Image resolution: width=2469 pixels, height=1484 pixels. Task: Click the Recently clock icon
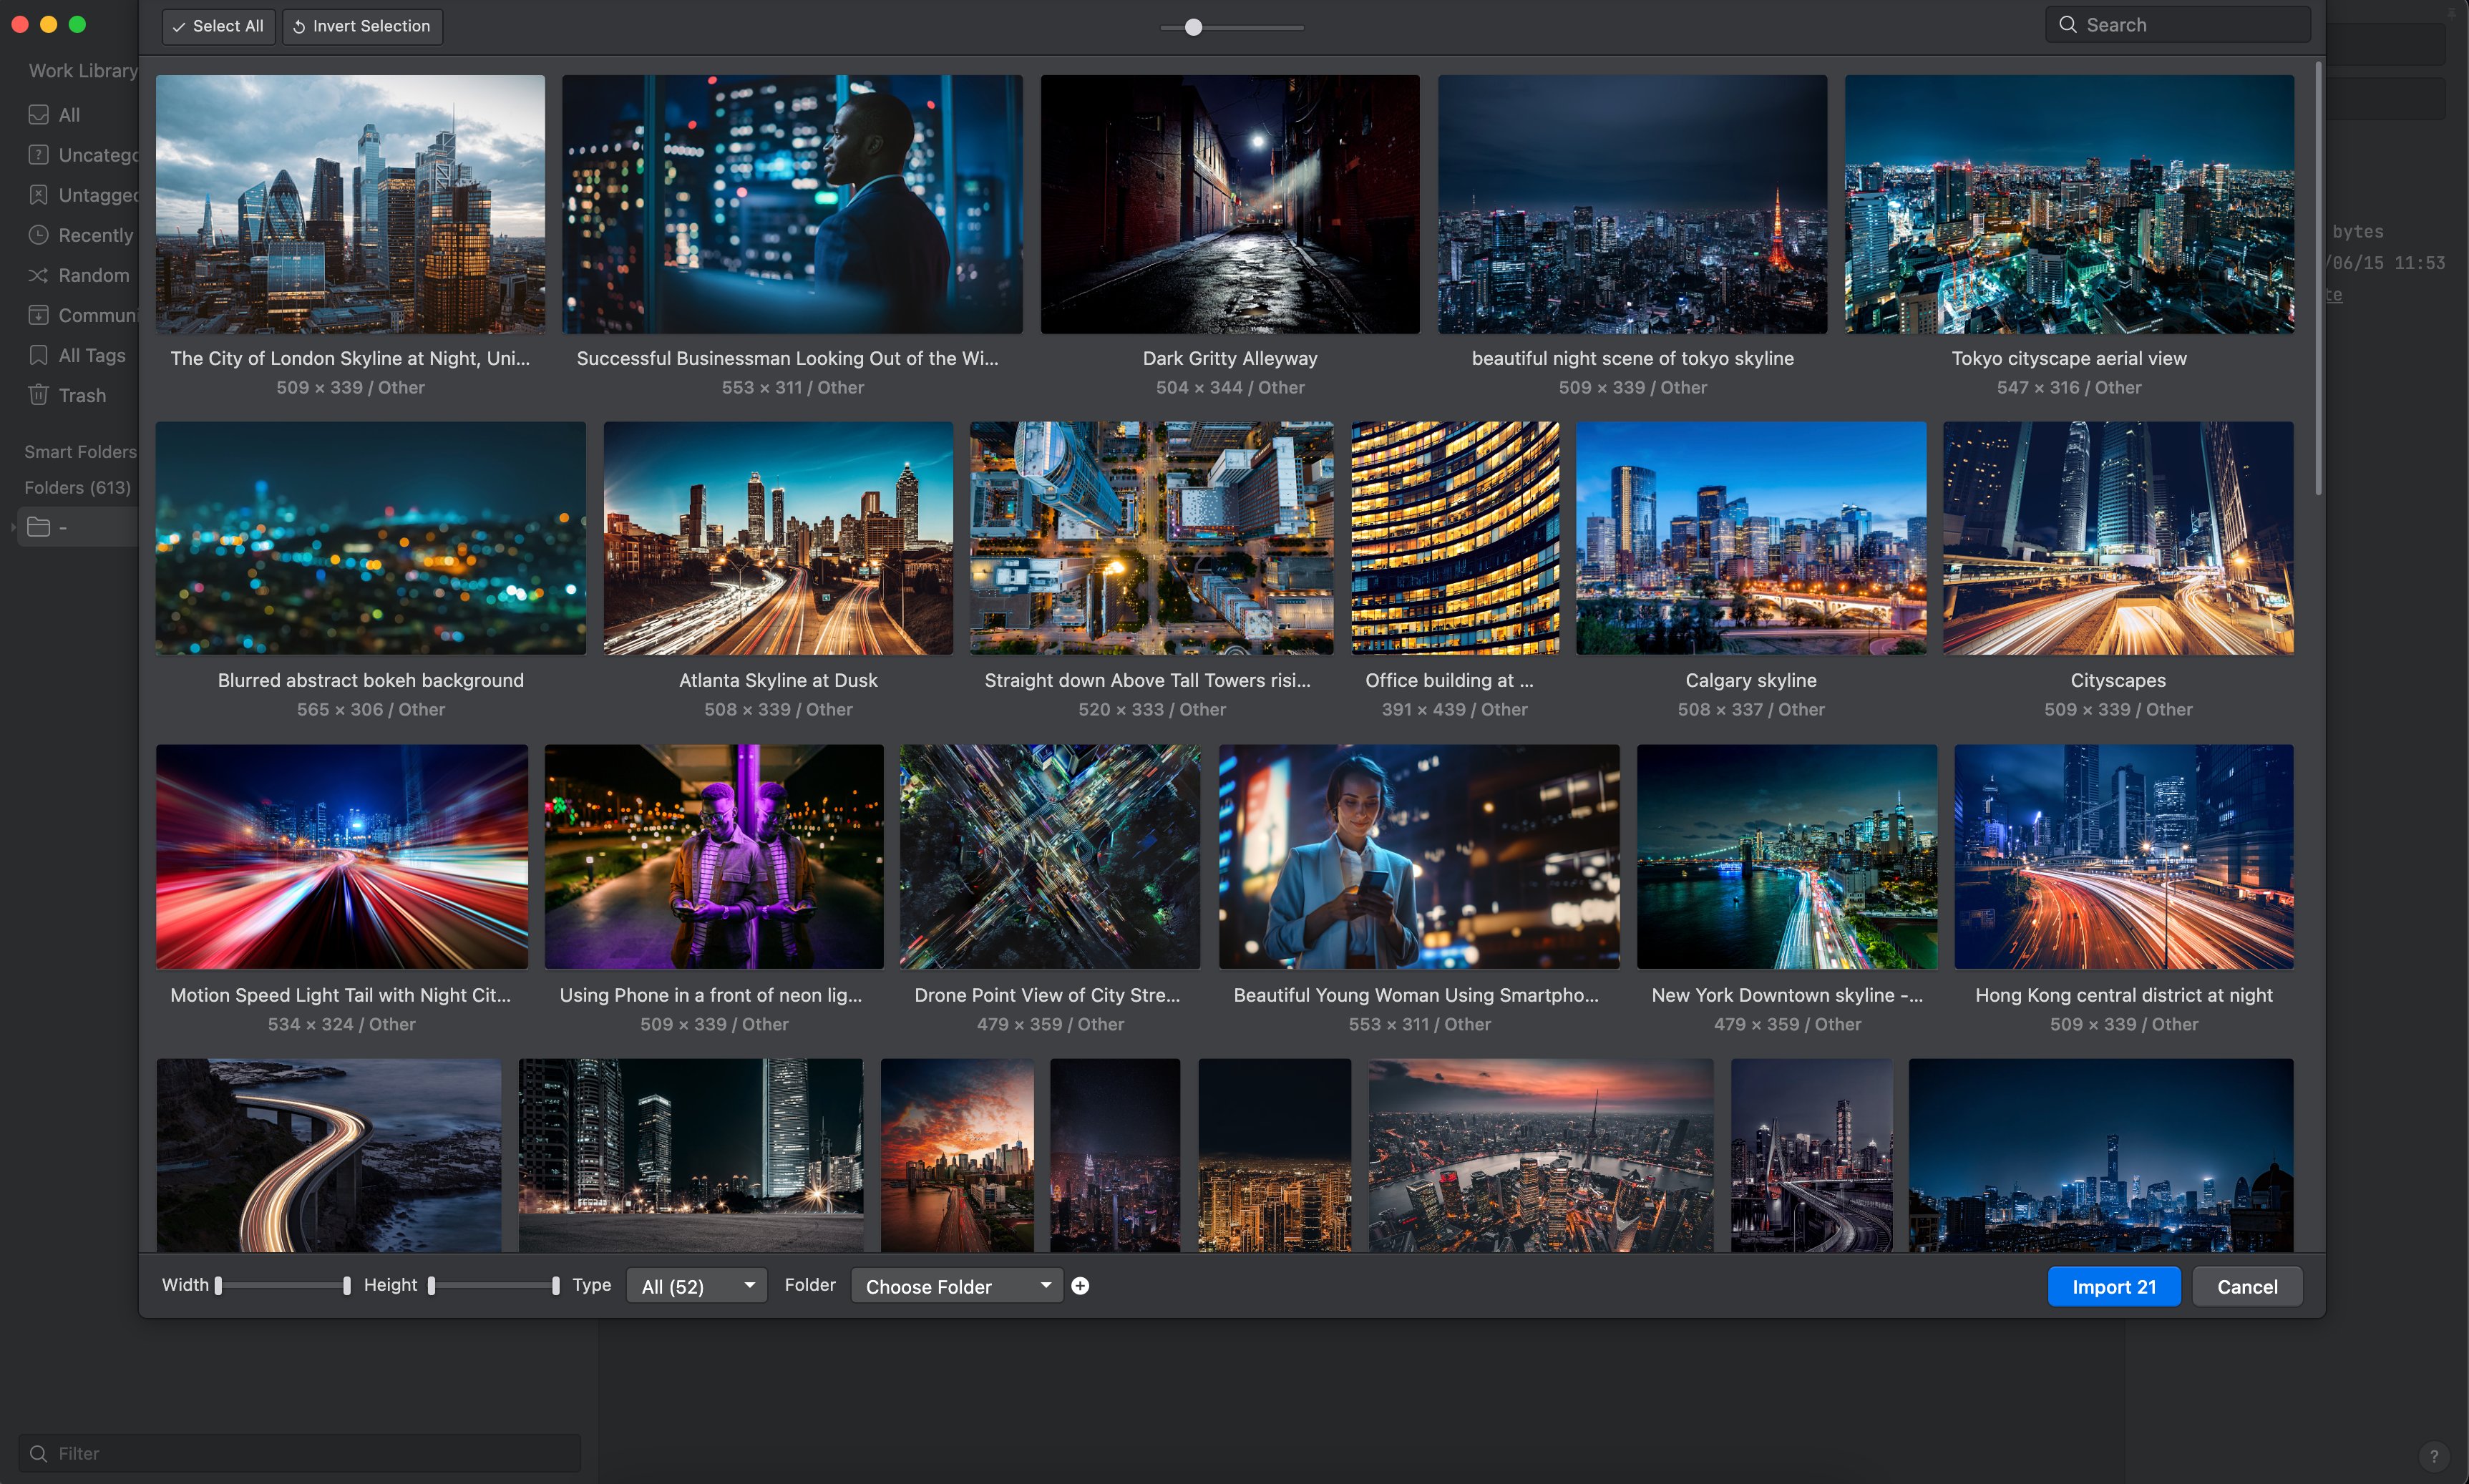point(38,235)
